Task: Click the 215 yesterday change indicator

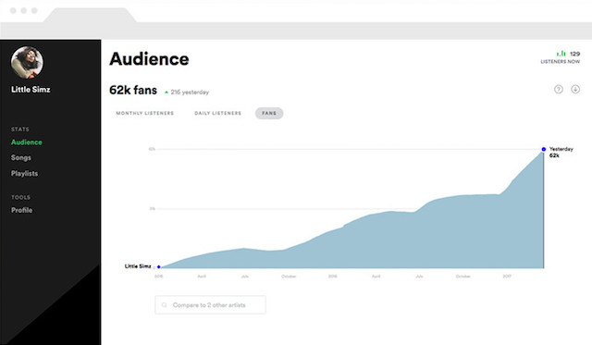Action: (x=187, y=92)
